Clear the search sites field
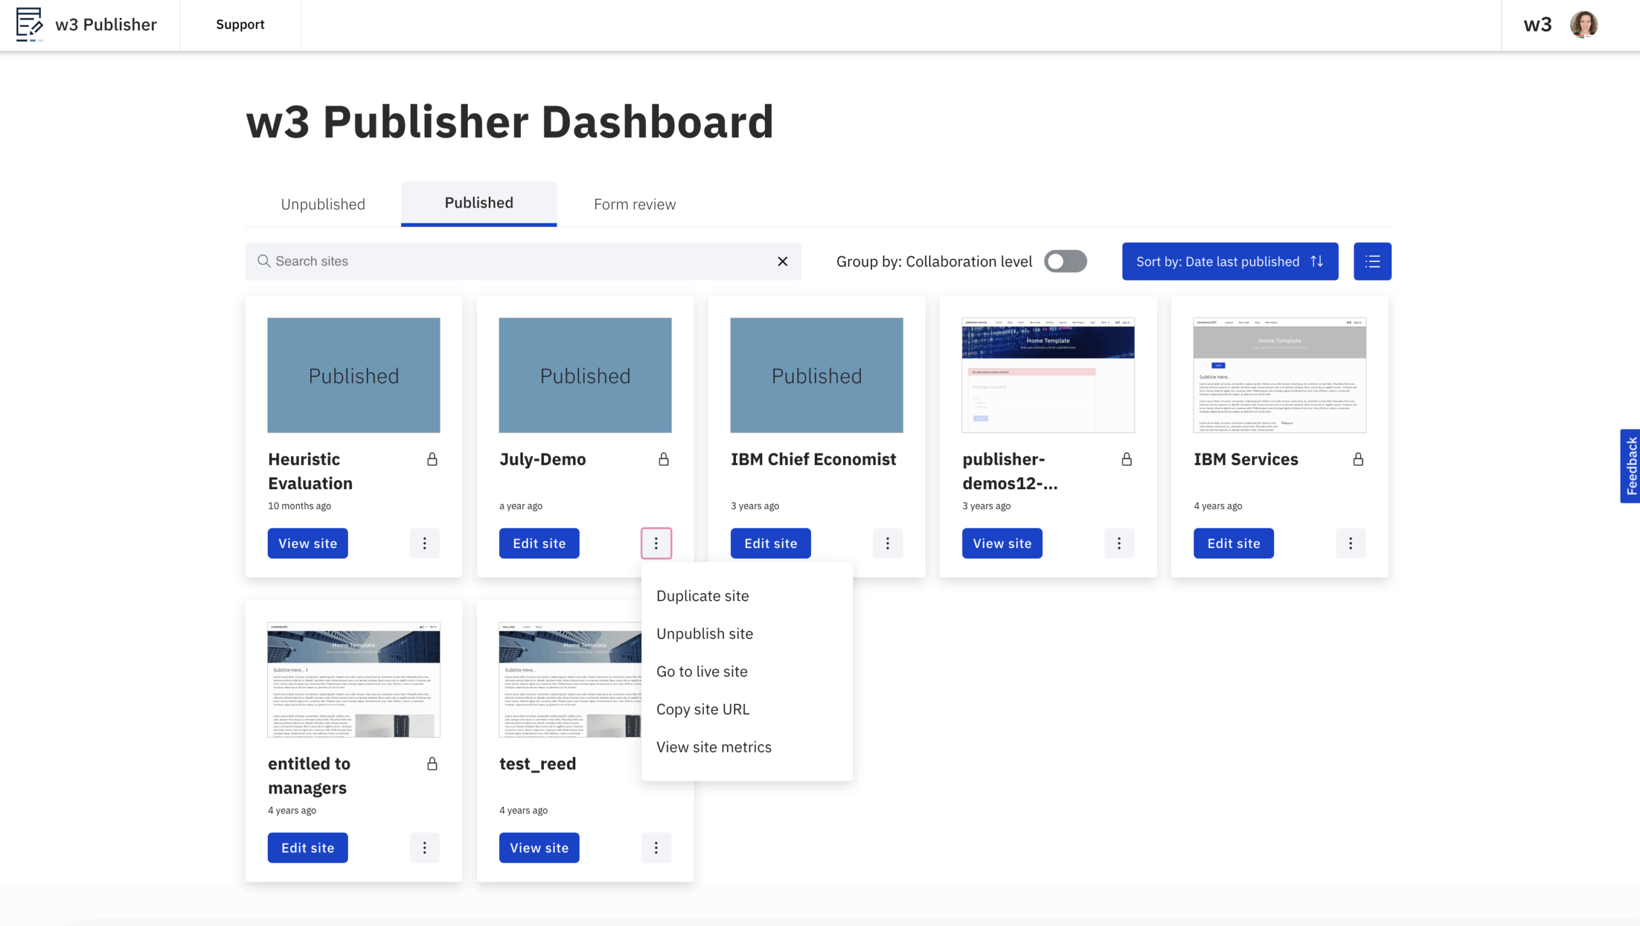The width and height of the screenshot is (1640, 926). point(782,261)
